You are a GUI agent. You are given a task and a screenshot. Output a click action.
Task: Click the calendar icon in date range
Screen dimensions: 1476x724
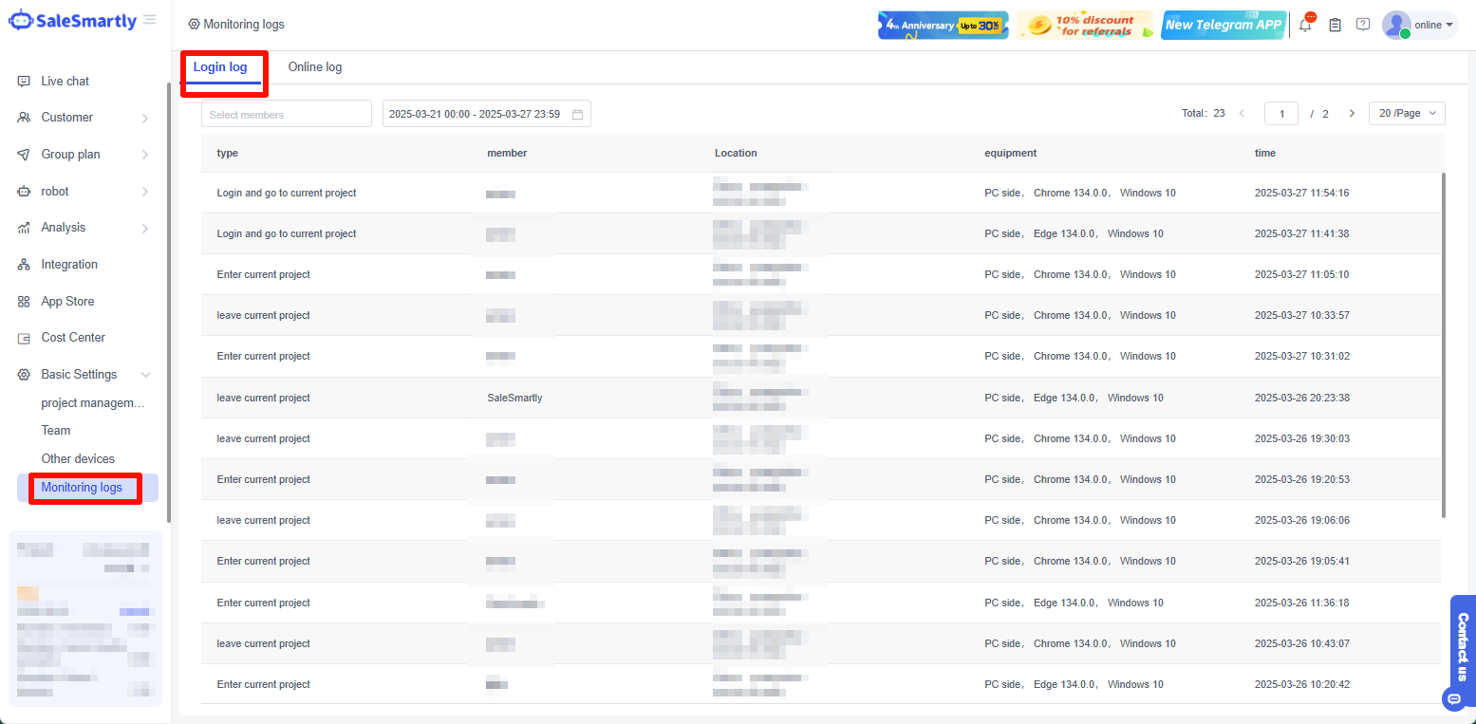coord(577,114)
